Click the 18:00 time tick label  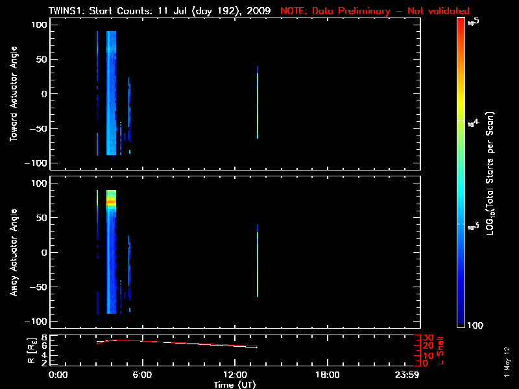326,375
